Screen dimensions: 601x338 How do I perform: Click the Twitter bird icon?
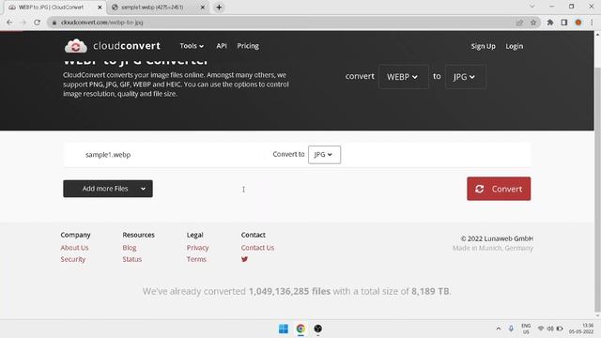tap(244, 259)
